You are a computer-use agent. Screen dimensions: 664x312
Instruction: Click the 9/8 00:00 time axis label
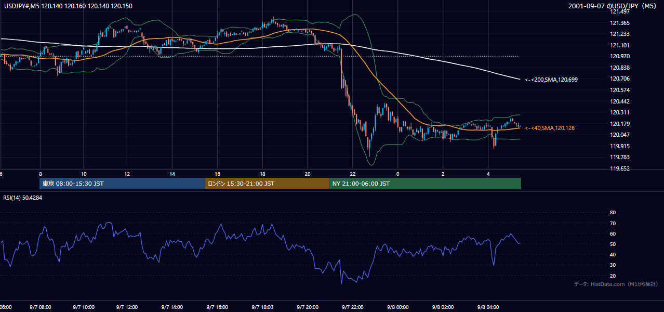point(397,307)
